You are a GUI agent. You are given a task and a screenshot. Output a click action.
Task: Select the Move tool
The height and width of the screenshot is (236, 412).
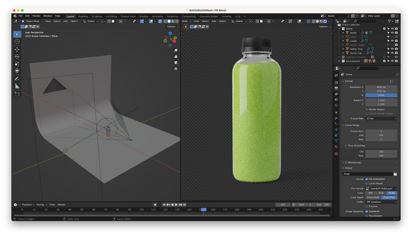pyautogui.click(x=17, y=49)
